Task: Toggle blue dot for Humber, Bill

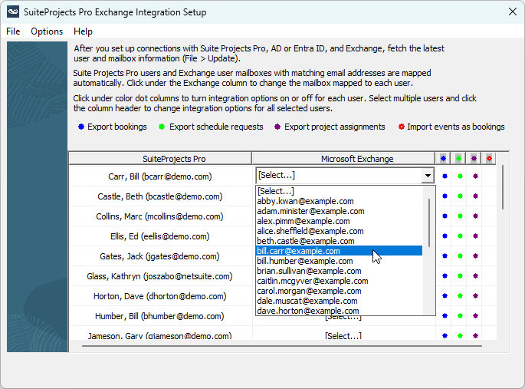Action: [445, 315]
